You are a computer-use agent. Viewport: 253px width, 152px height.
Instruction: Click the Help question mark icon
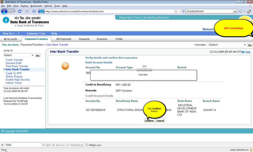tap(243, 52)
